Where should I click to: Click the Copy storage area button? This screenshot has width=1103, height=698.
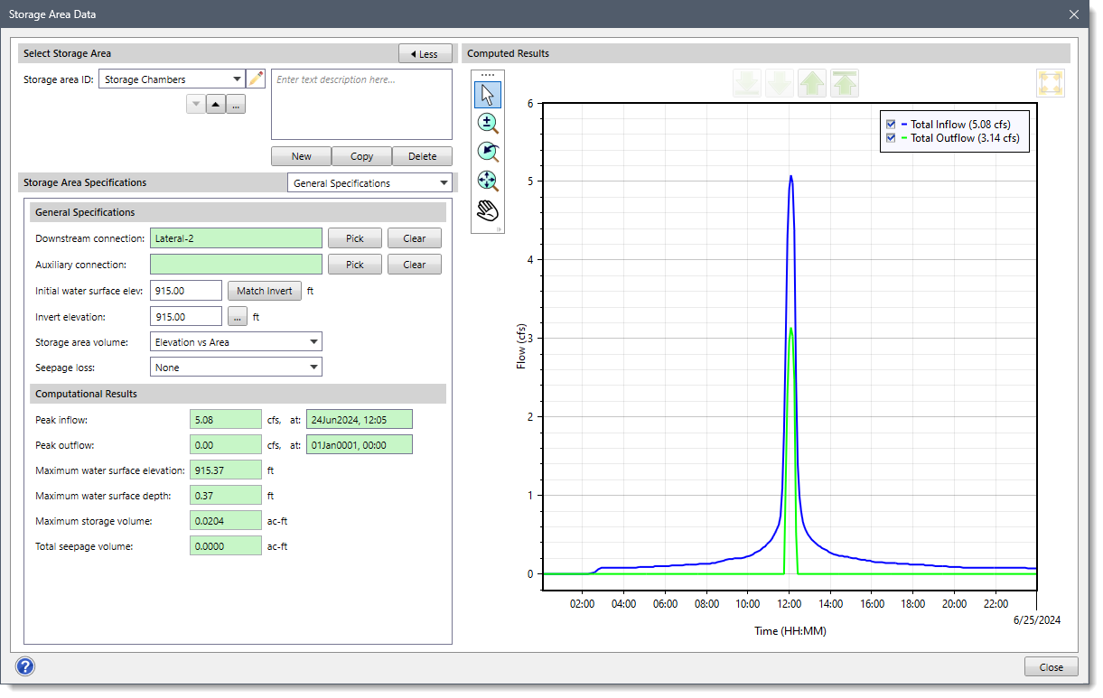361,156
